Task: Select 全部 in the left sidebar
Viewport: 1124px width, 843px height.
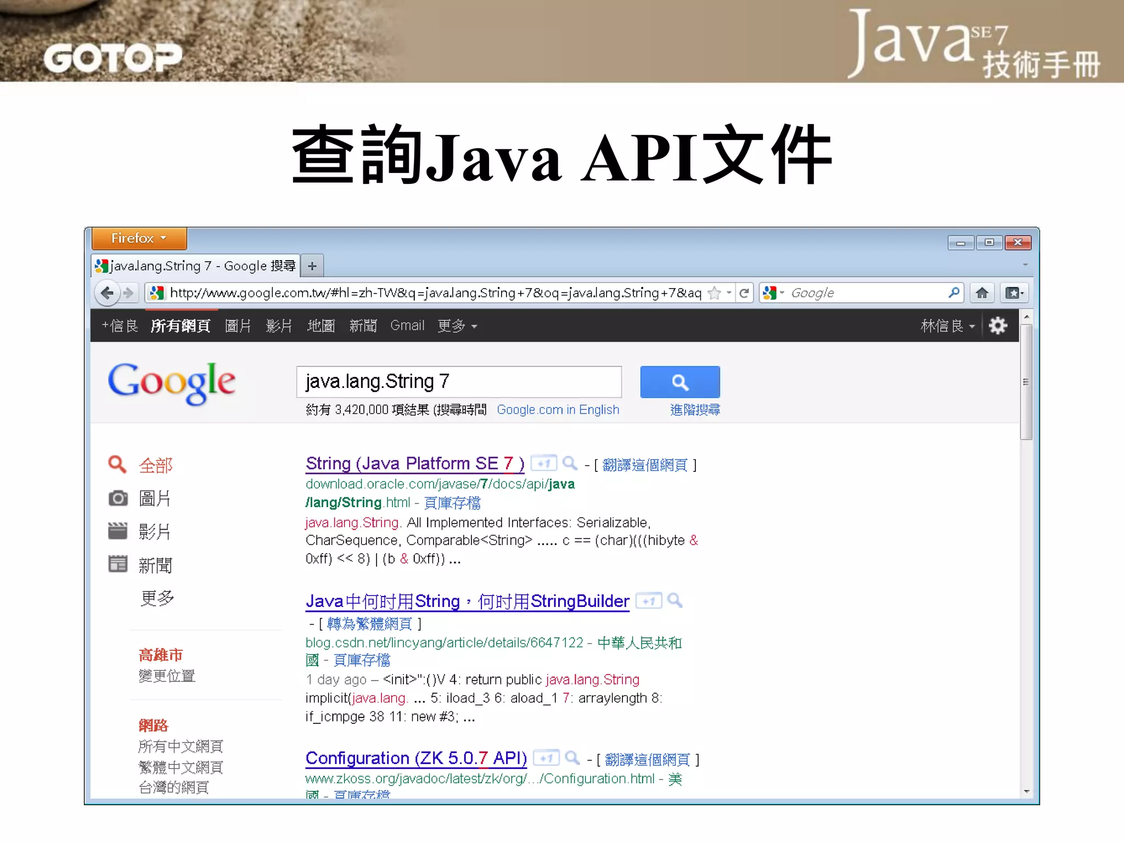Action: coord(156,465)
